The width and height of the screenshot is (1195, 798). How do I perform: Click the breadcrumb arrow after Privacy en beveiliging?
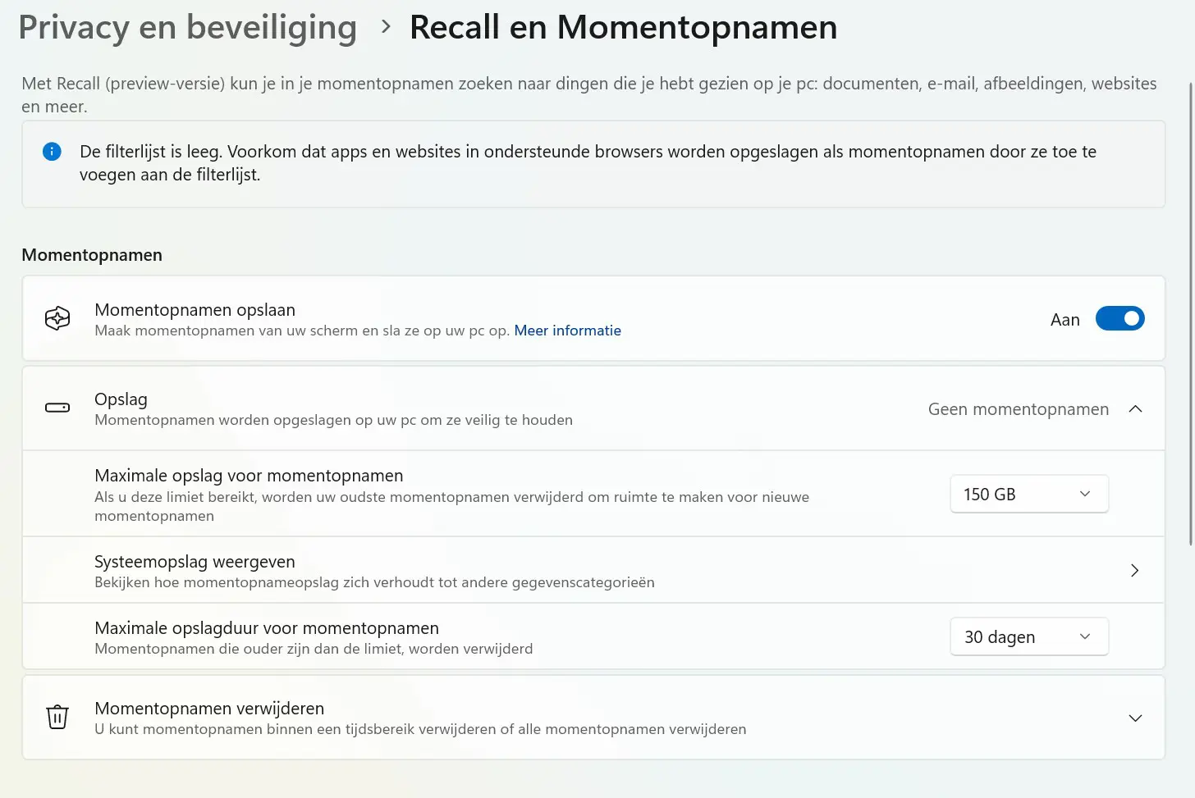point(386,27)
